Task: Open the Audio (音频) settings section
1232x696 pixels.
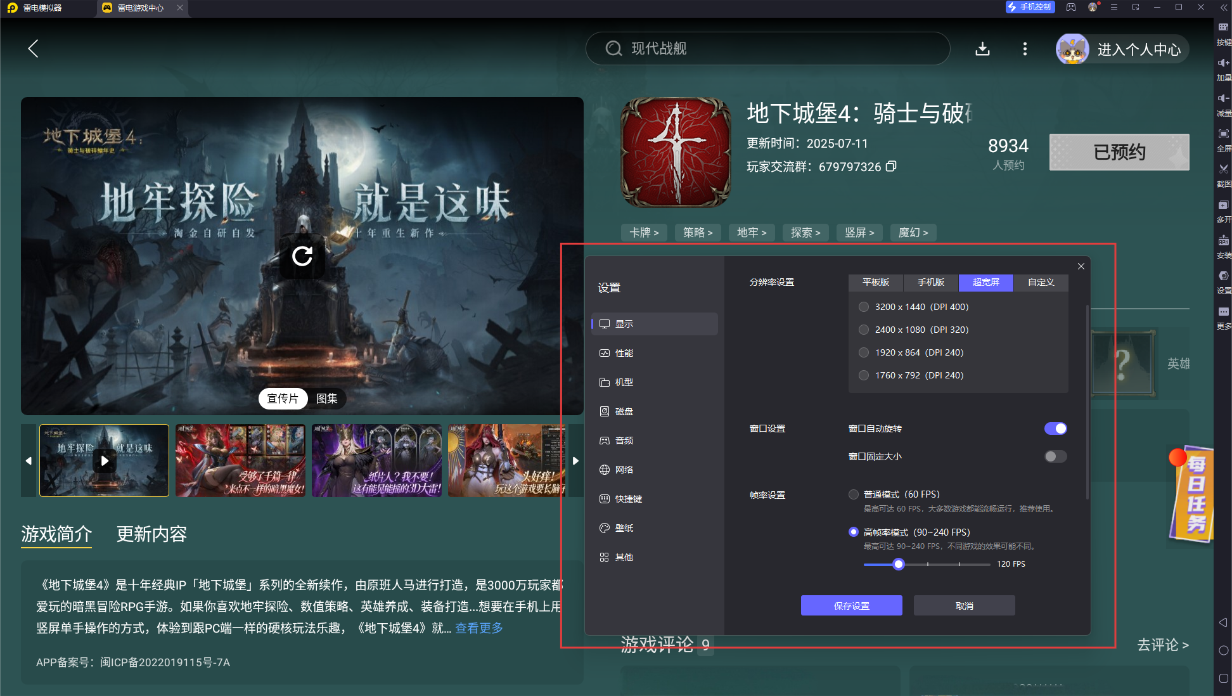Action: coord(655,441)
